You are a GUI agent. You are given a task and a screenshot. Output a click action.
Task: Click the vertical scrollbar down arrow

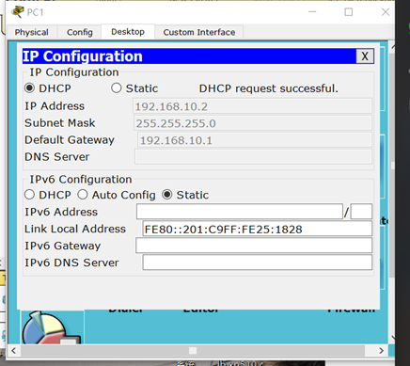[392, 338]
